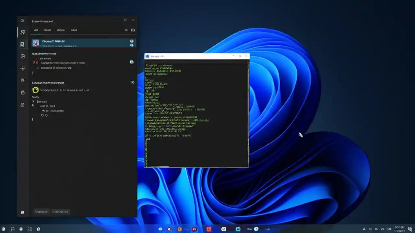Switch to the All filter tab
415x233 pixels.
36,30
